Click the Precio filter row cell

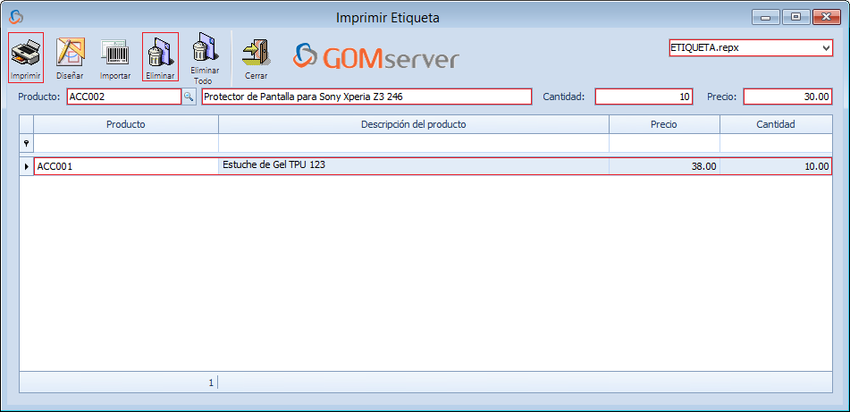tap(664, 143)
